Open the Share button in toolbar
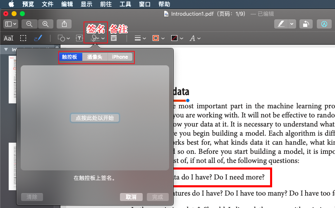This screenshot has width=335, height=208. [x=64, y=24]
